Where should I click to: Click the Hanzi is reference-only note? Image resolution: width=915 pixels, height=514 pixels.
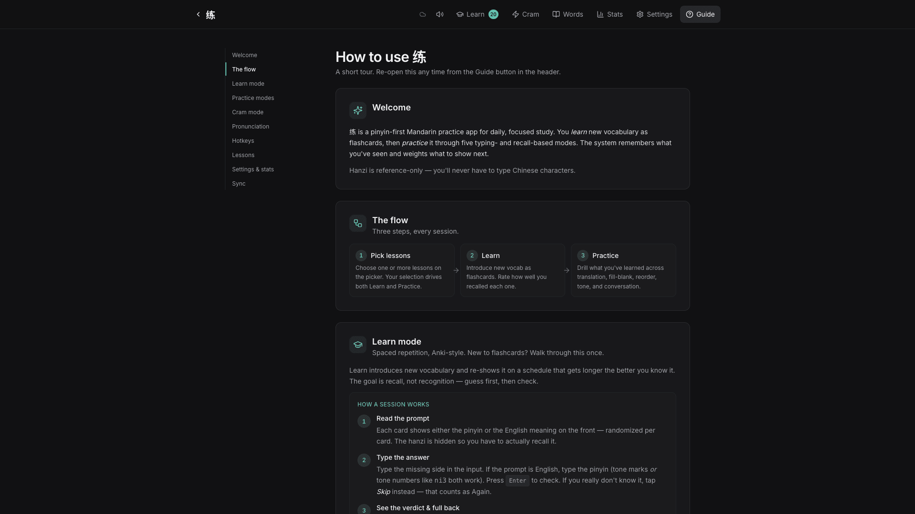462,170
